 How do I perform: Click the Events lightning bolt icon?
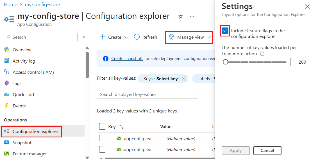click(7, 106)
